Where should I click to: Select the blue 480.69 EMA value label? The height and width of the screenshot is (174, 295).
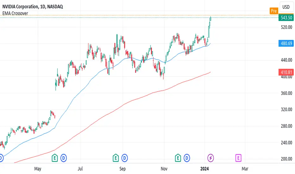pyautogui.click(x=286, y=43)
